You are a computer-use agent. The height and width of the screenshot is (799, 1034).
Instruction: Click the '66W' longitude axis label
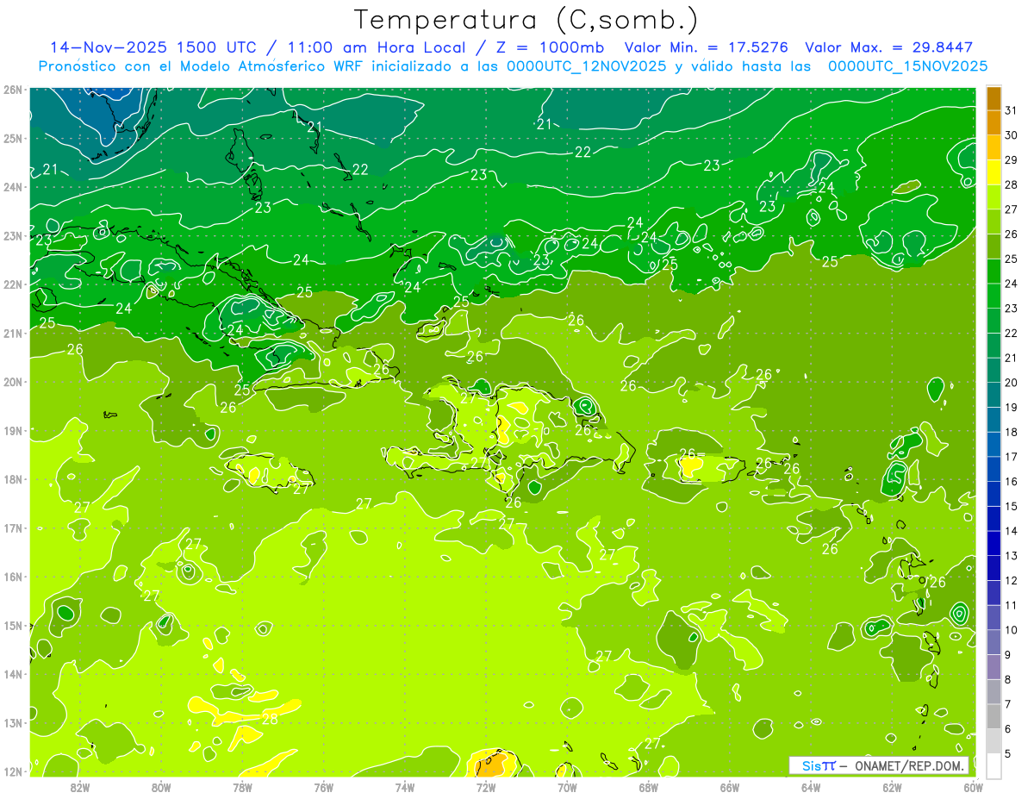[730, 787]
